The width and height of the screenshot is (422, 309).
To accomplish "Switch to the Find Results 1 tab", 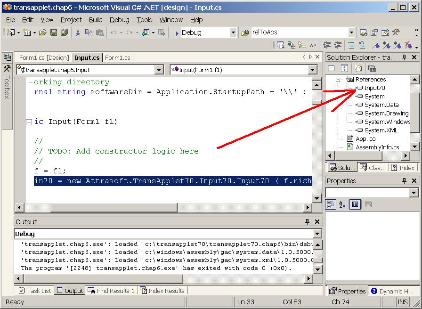I will 111,291.
